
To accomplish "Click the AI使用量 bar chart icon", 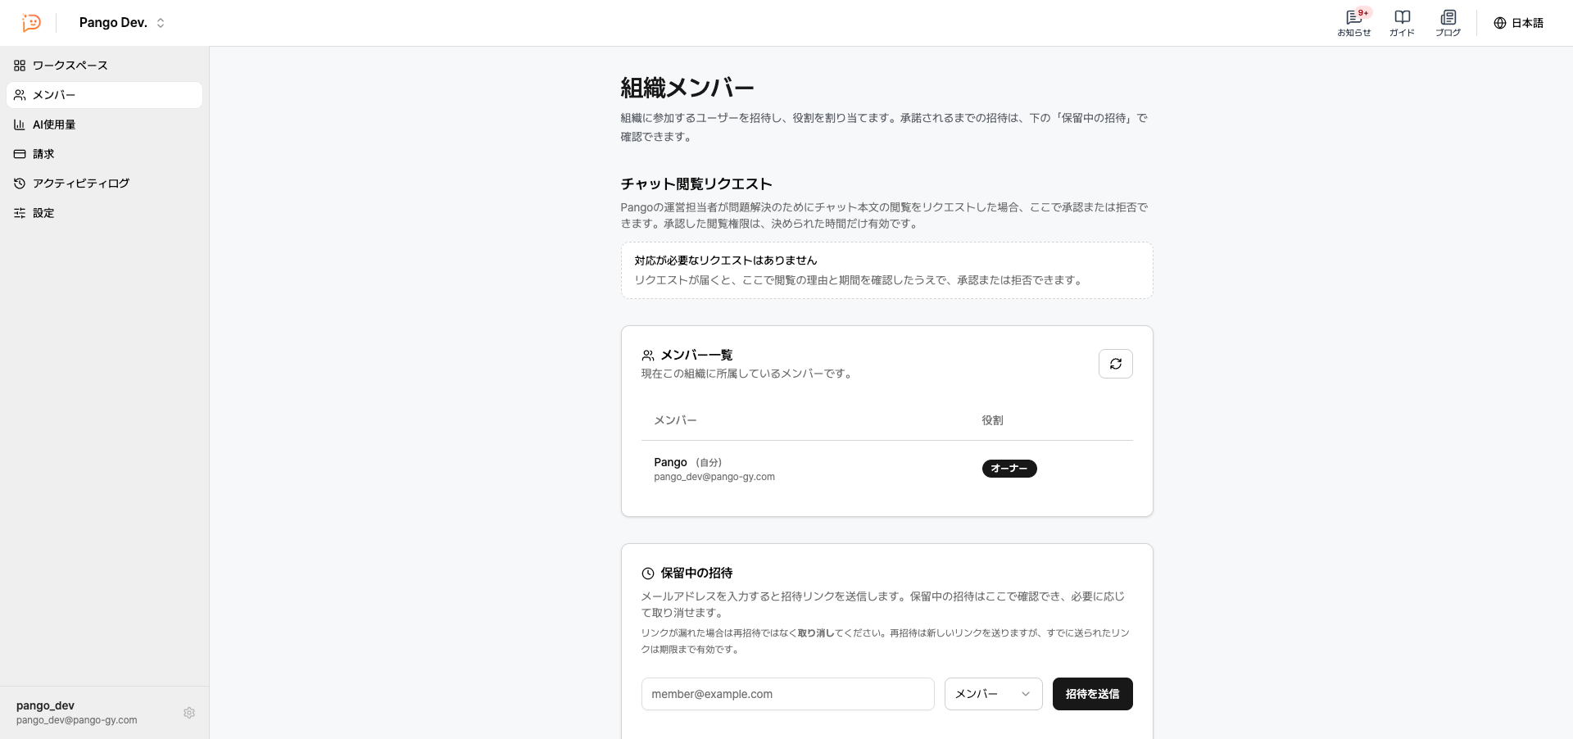I will 20,125.
